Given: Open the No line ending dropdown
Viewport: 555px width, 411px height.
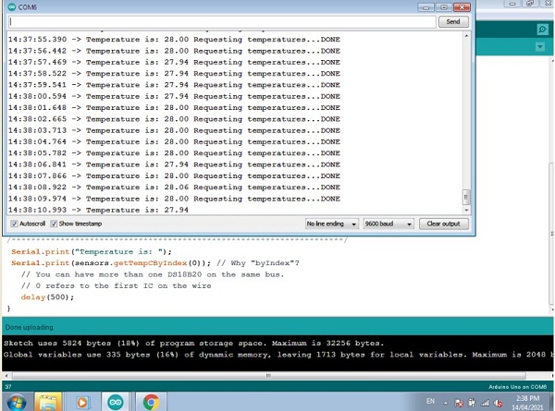Looking at the screenshot, I should (332, 224).
